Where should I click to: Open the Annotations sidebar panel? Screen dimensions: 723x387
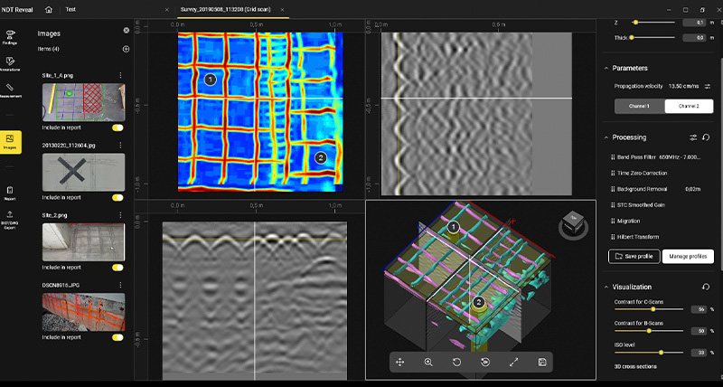coord(10,61)
